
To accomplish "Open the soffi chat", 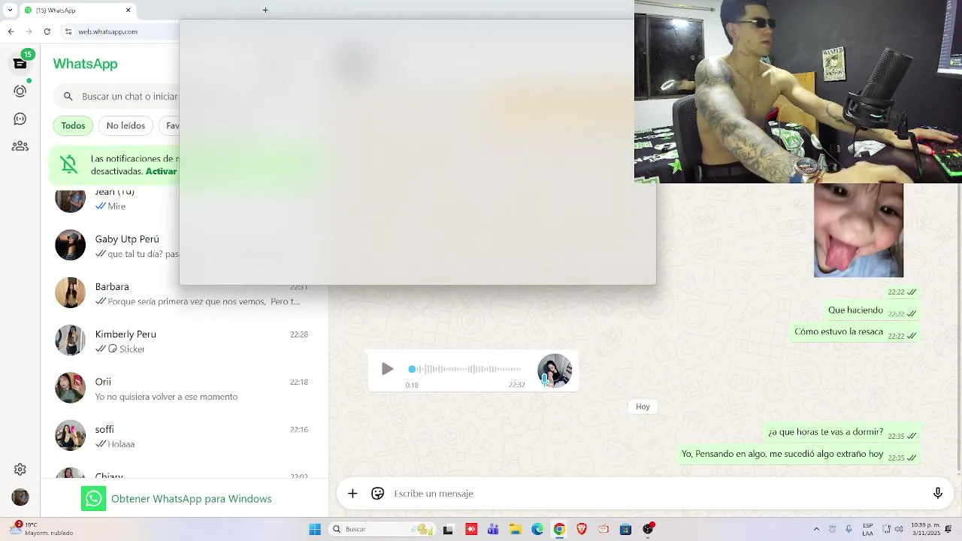I will tap(184, 436).
